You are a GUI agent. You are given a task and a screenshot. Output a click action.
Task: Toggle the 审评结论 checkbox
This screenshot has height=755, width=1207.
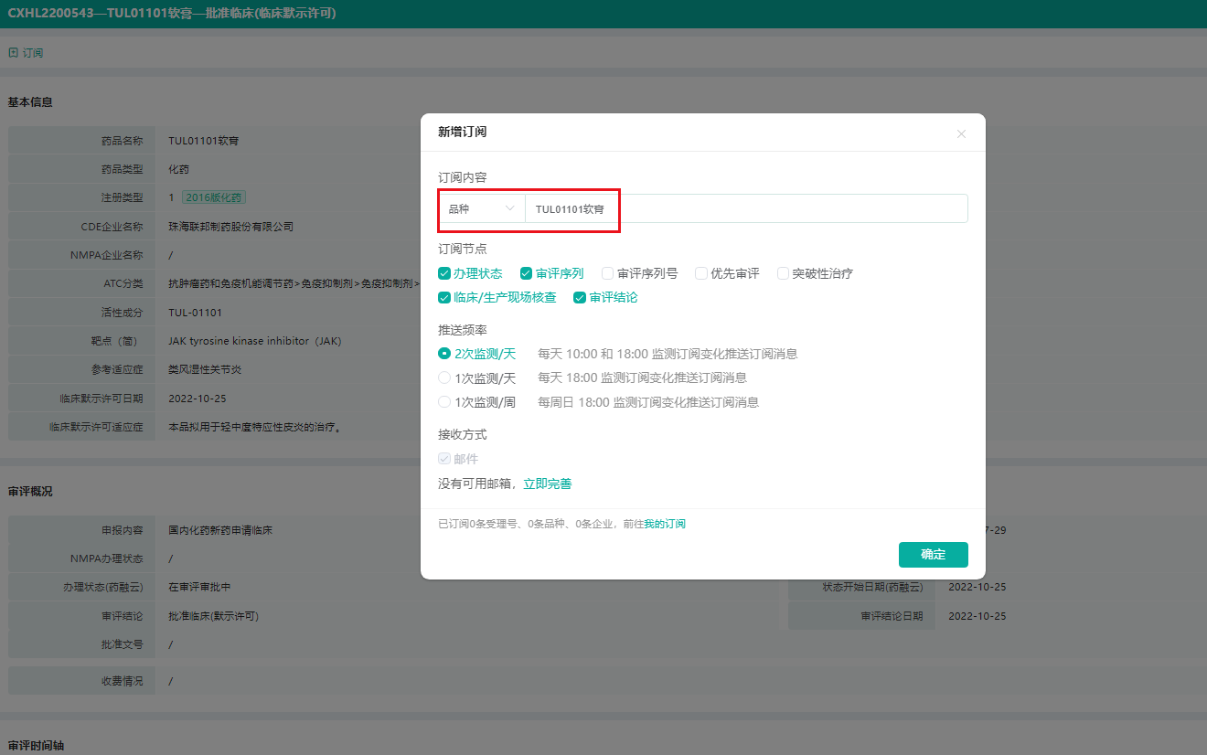coord(580,298)
